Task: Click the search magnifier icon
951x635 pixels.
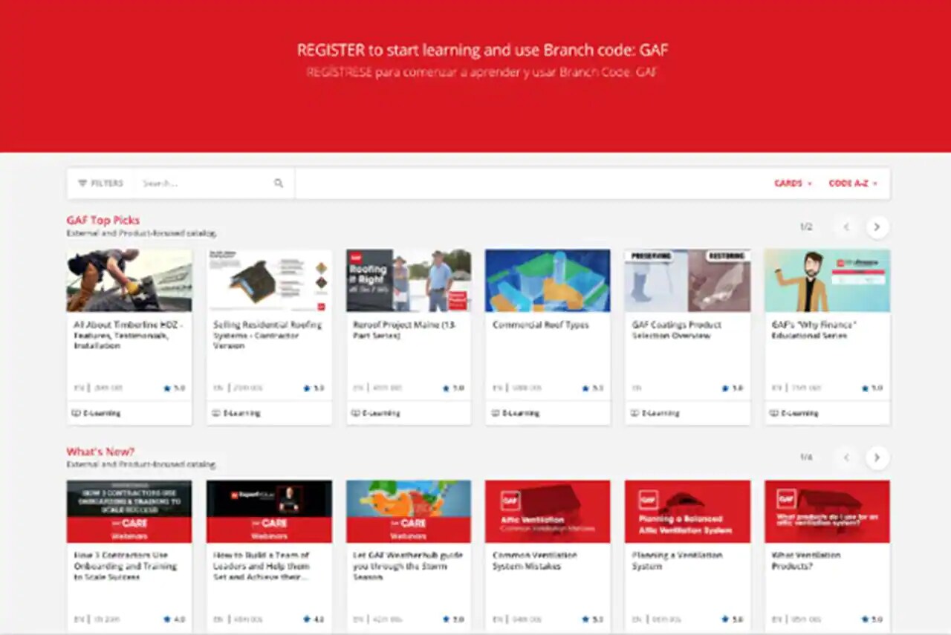Action: click(x=279, y=183)
